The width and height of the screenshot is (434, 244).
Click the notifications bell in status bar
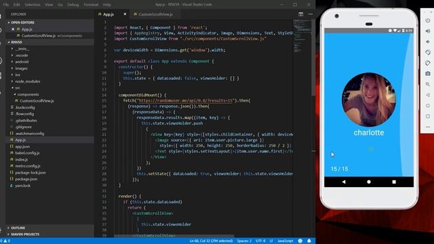(x=309, y=241)
